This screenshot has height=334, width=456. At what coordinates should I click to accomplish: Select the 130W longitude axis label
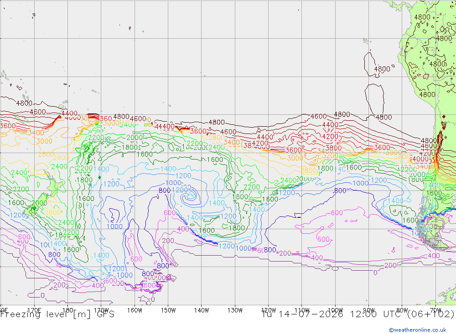pos(235,310)
